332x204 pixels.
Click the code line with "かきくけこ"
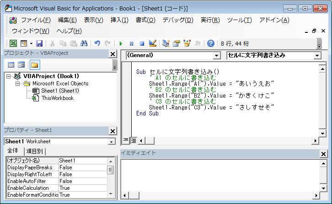click(x=212, y=95)
